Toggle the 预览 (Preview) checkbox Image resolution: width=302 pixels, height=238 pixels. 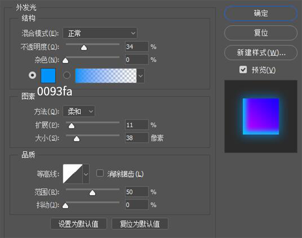[x=243, y=70]
